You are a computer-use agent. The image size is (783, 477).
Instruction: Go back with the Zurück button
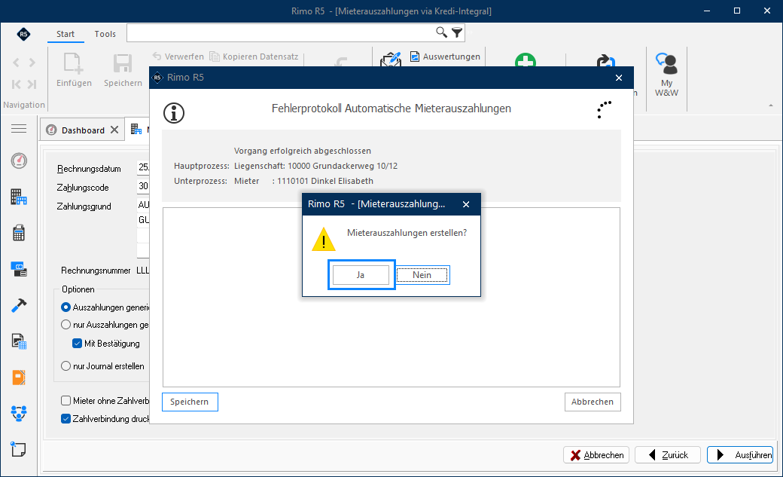tap(668, 455)
